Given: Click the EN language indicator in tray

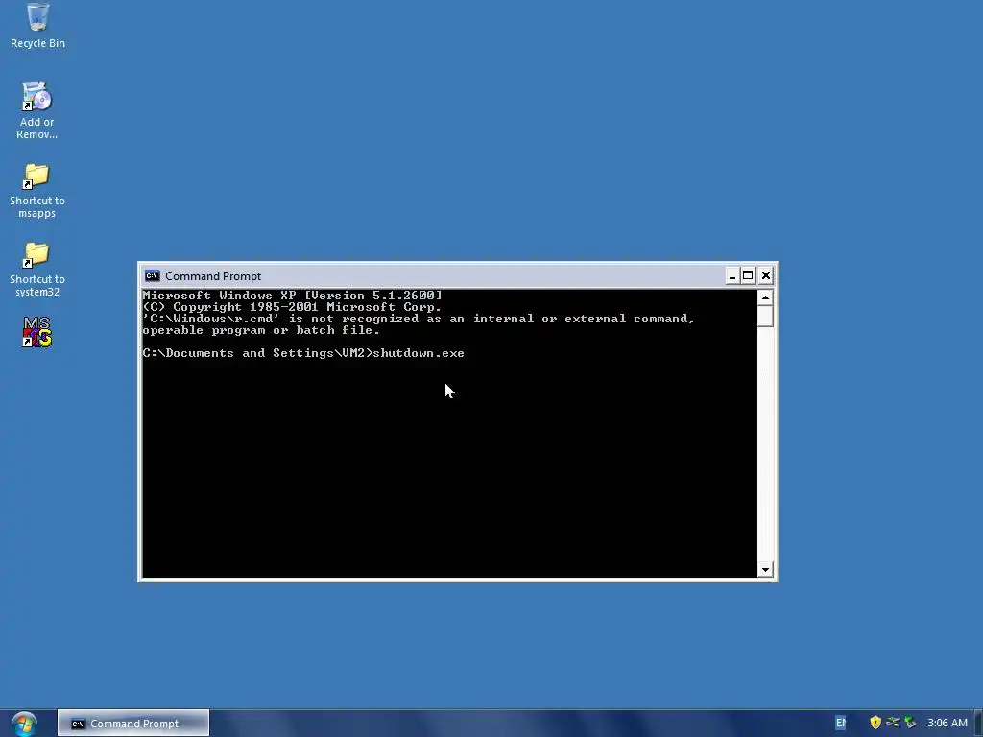Looking at the screenshot, I should point(841,724).
